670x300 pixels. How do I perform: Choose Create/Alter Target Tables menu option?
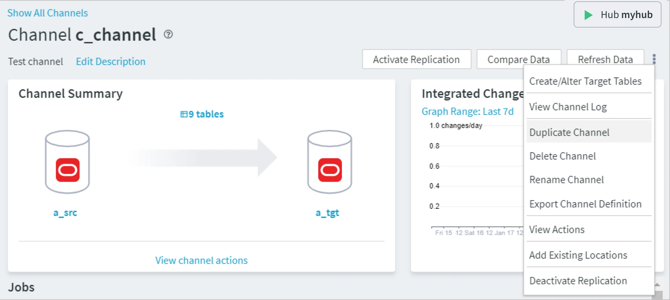pyautogui.click(x=585, y=81)
